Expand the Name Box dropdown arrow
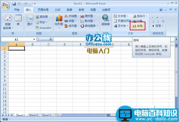 coord(34,39)
